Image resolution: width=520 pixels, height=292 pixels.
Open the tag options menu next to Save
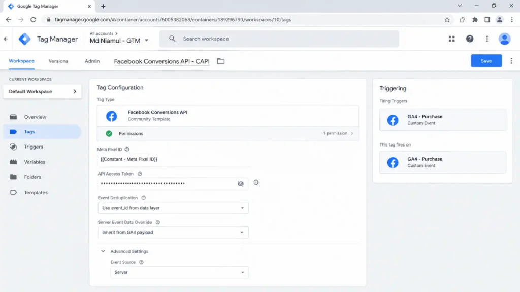click(511, 61)
